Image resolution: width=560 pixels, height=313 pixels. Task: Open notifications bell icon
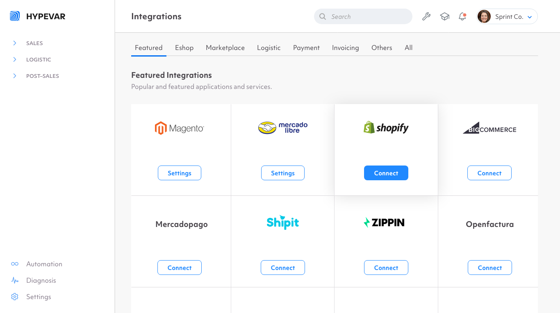point(462,16)
